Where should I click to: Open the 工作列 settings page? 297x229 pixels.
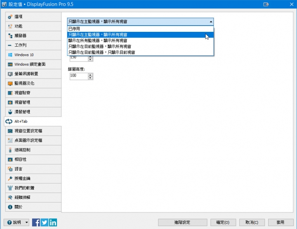click(x=33, y=45)
